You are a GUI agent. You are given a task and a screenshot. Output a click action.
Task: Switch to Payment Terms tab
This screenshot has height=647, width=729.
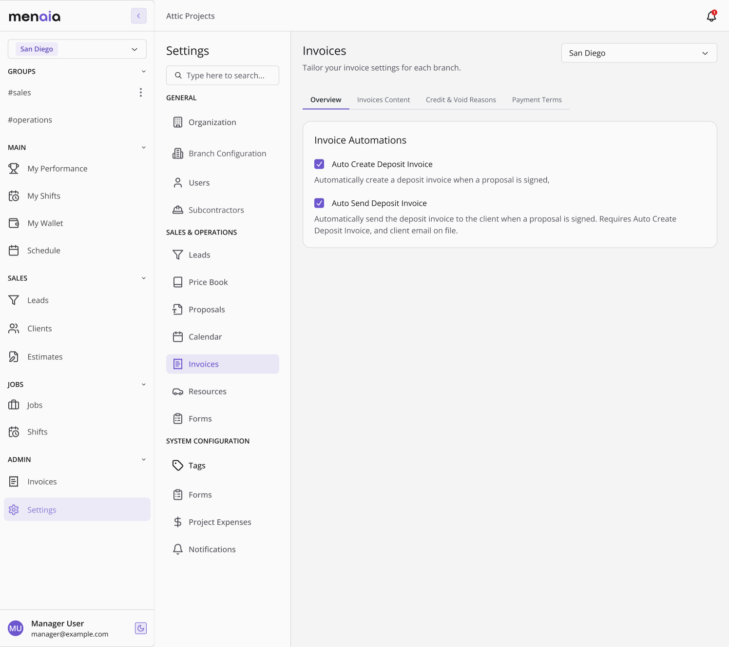(x=537, y=100)
